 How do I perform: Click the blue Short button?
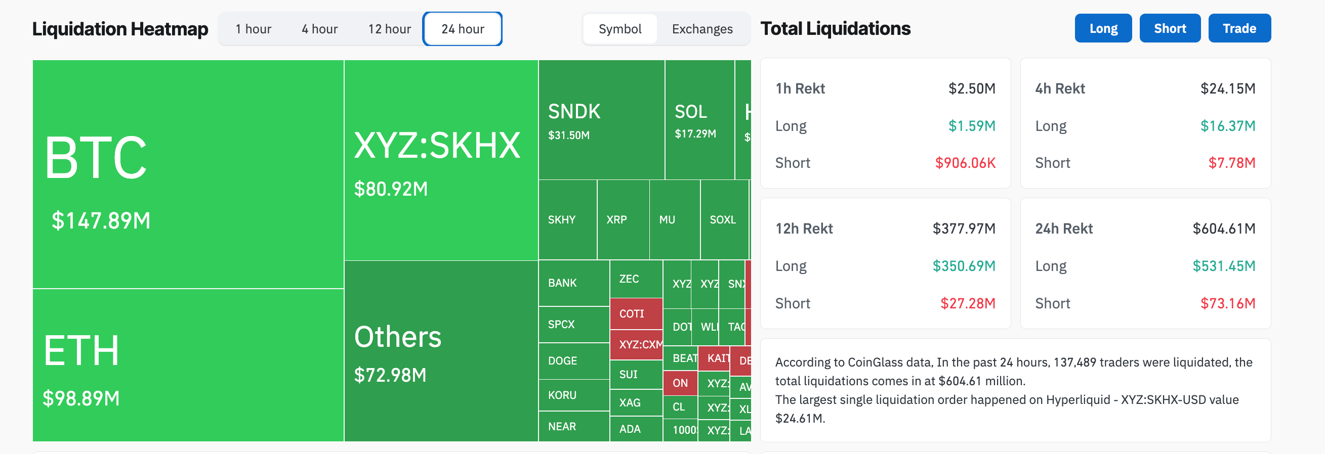(x=1170, y=28)
